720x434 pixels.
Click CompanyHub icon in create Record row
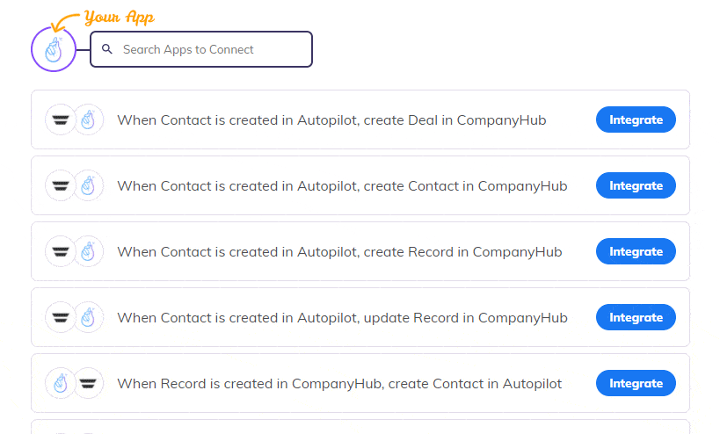88,251
